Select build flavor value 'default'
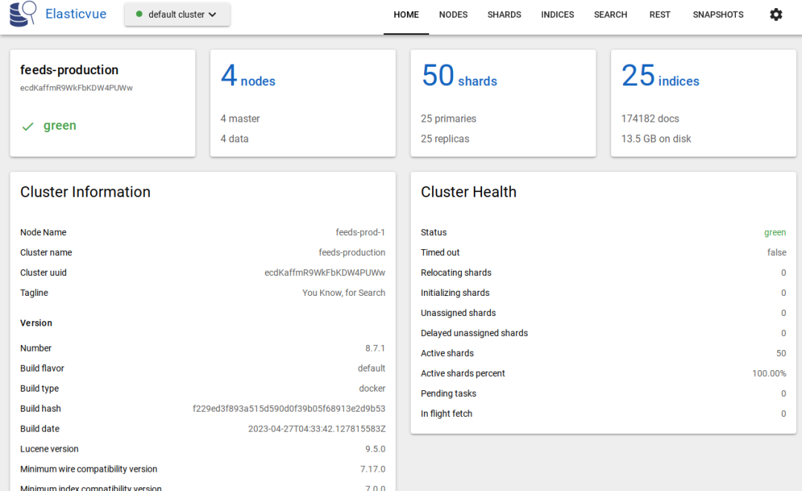 click(371, 369)
